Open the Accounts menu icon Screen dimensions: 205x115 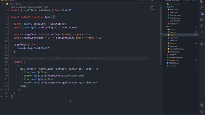(x=202, y=105)
